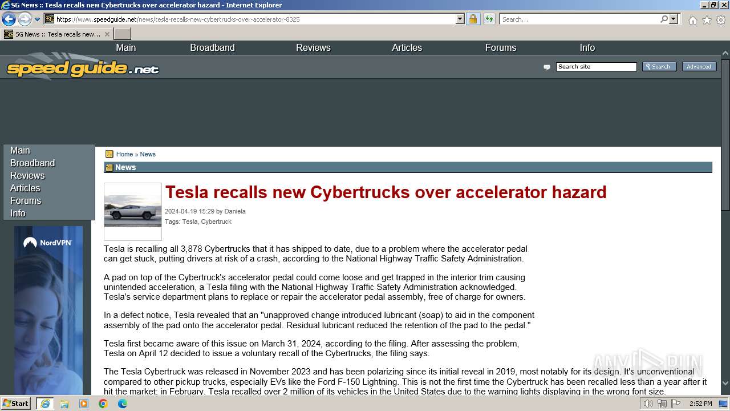Launch the media player taskbar icon
730x411 pixels.
pyautogui.click(x=84, y=404)
